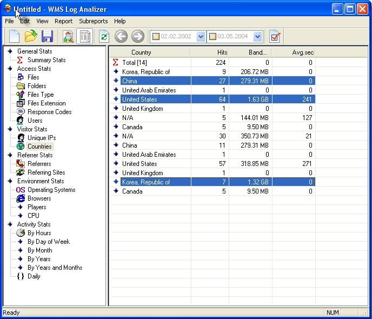Select the By Years tree item
The width and height of the screenshot is (372, 319).
coord(39,259)
